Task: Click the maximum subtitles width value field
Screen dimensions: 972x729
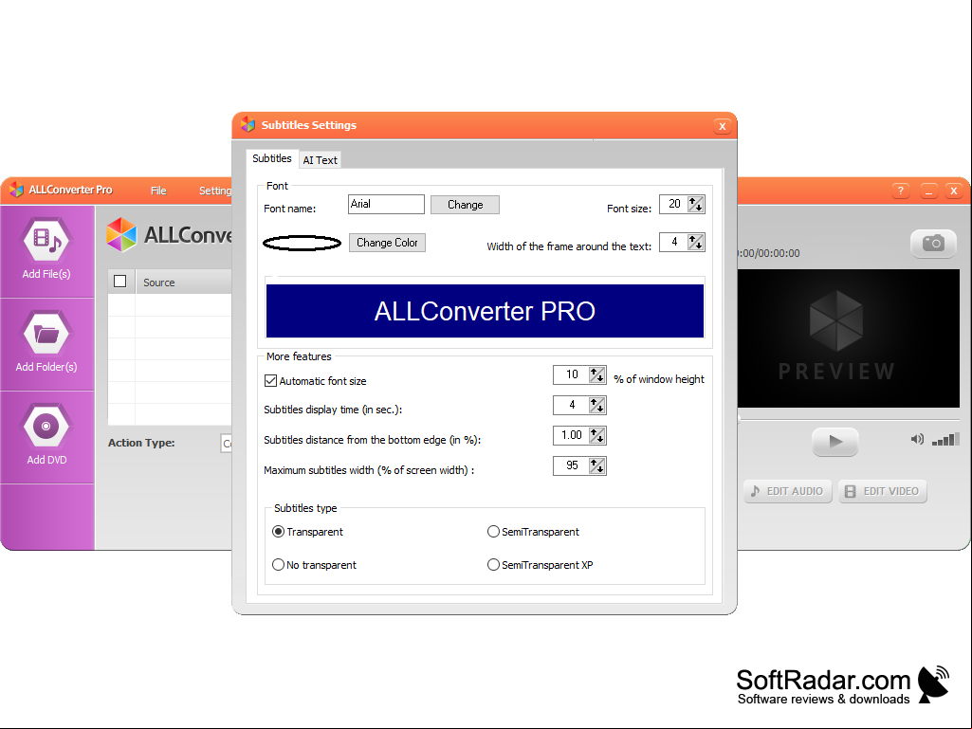Action: [571, 465]
